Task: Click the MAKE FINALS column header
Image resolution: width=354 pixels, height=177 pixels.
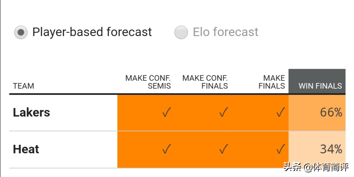Action: [x=271, y=82]
